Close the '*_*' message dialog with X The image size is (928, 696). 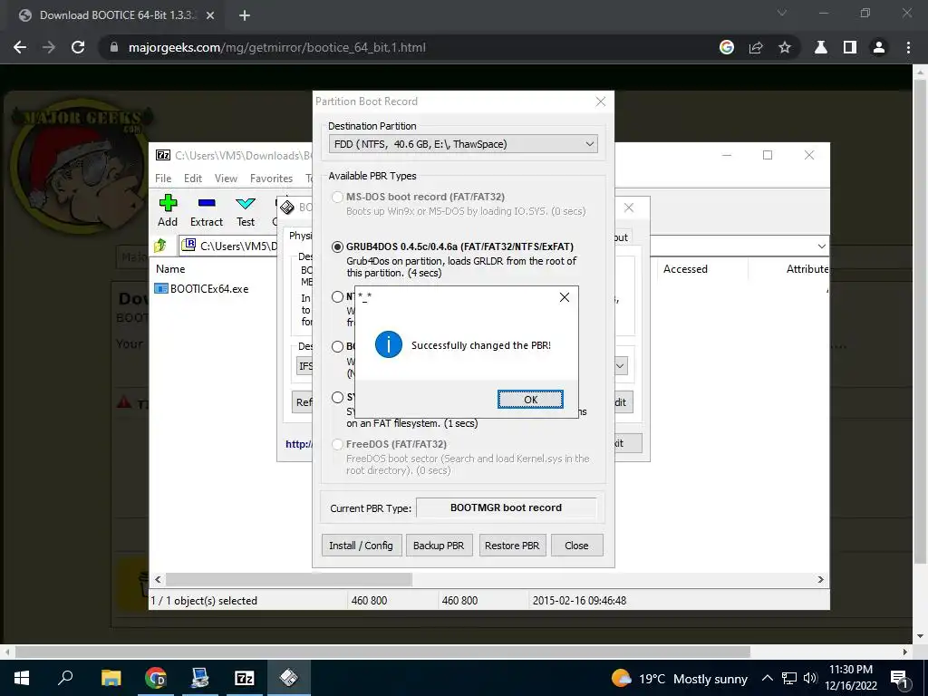click(x=565, y=297)
